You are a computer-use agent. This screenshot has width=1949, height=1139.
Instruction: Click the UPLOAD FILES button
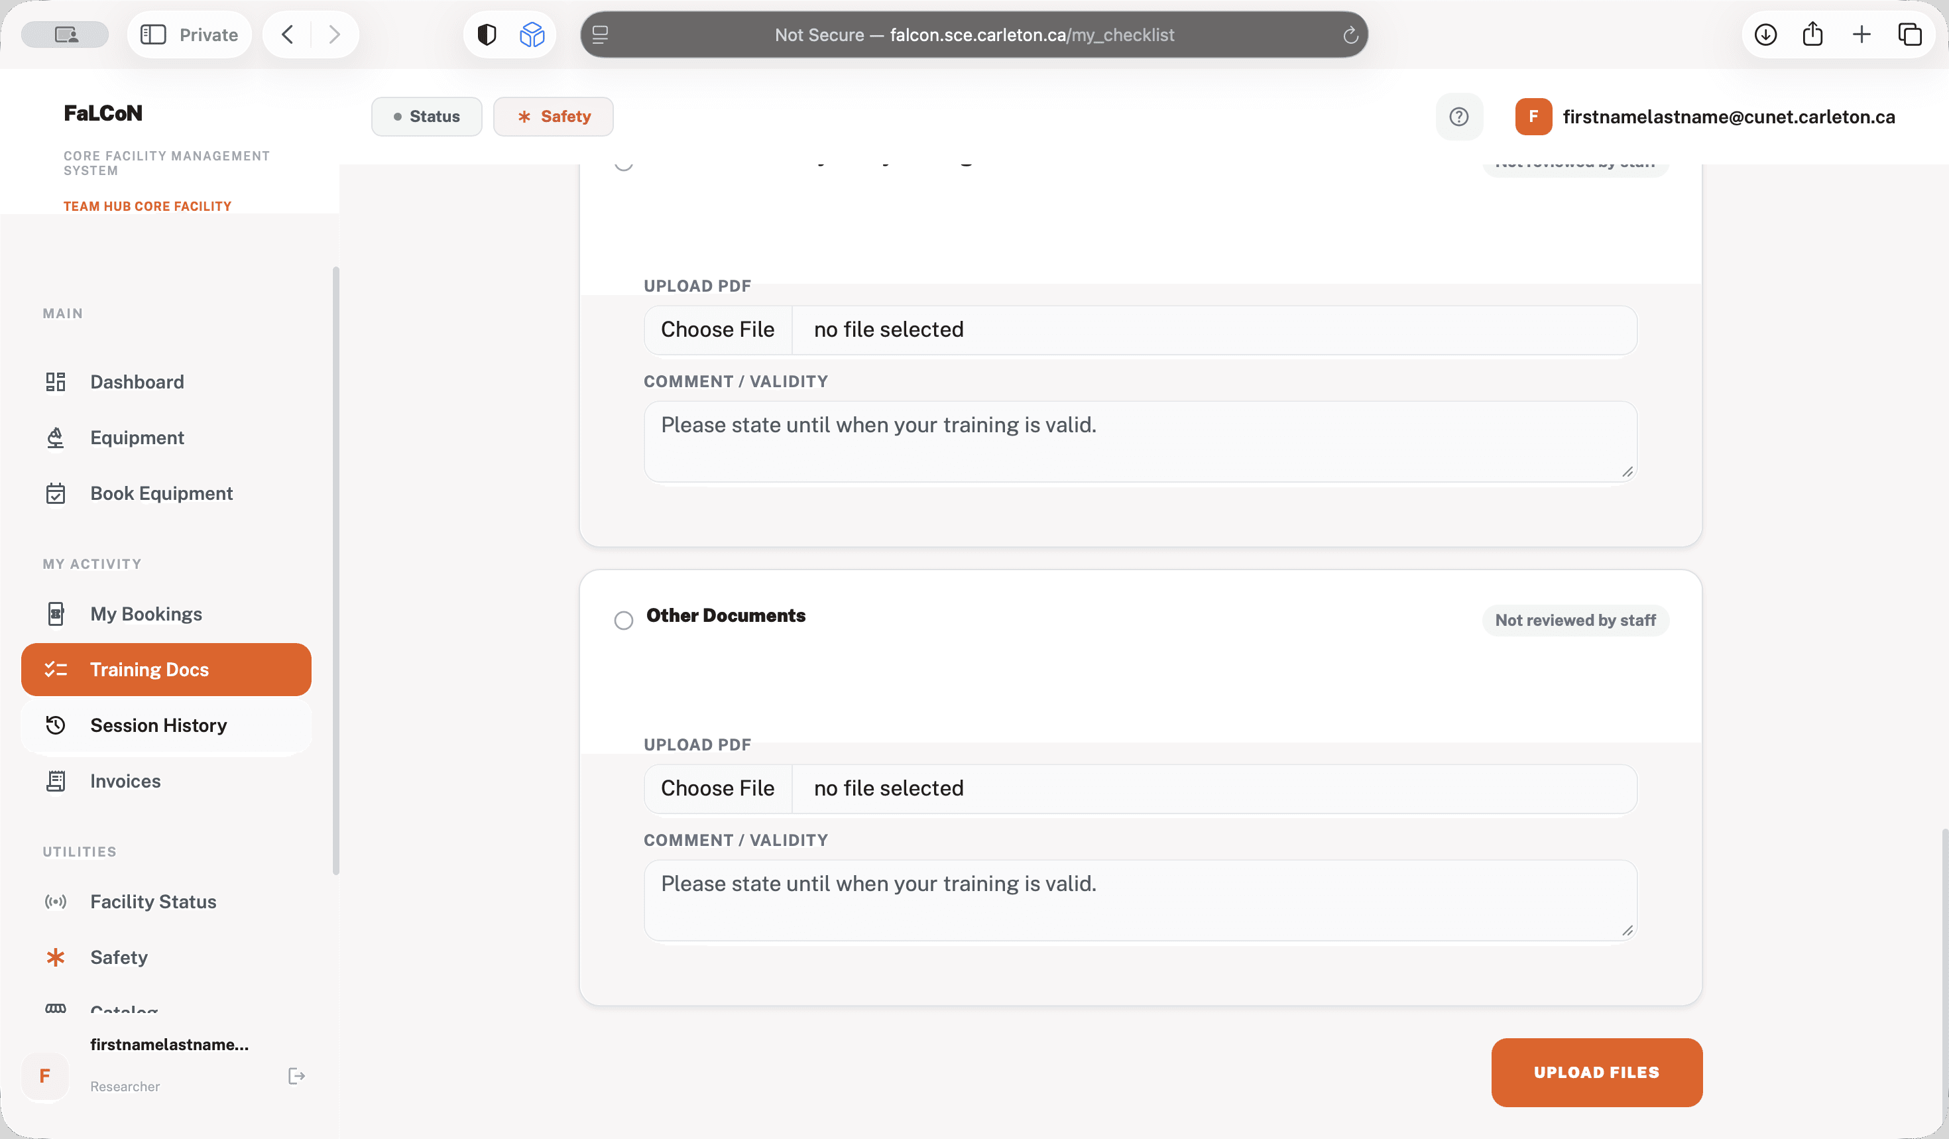click(x=1596, y=1073)
